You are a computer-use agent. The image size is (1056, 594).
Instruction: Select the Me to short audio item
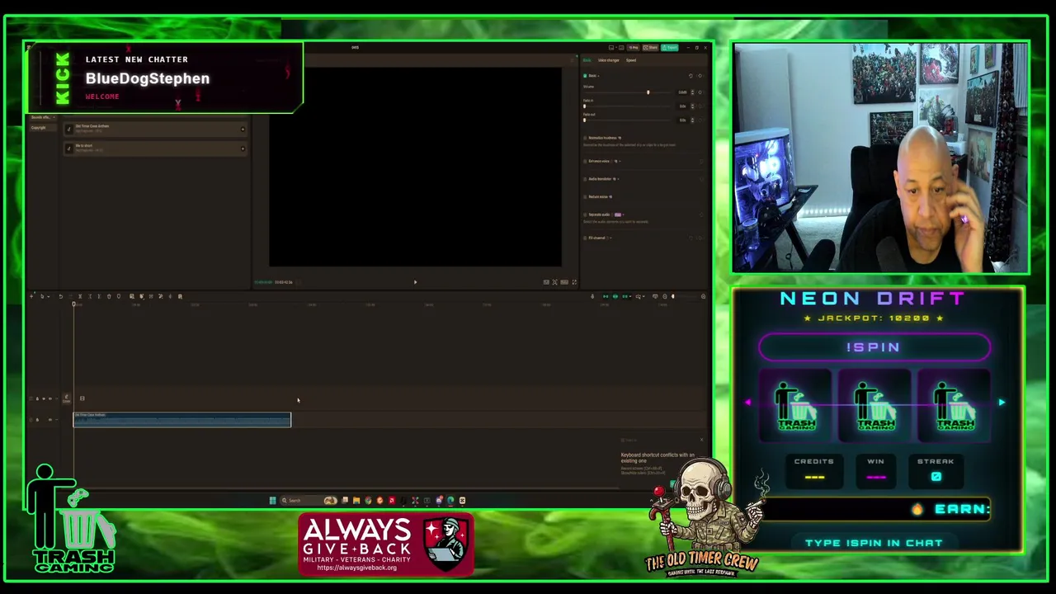(155, 148)
